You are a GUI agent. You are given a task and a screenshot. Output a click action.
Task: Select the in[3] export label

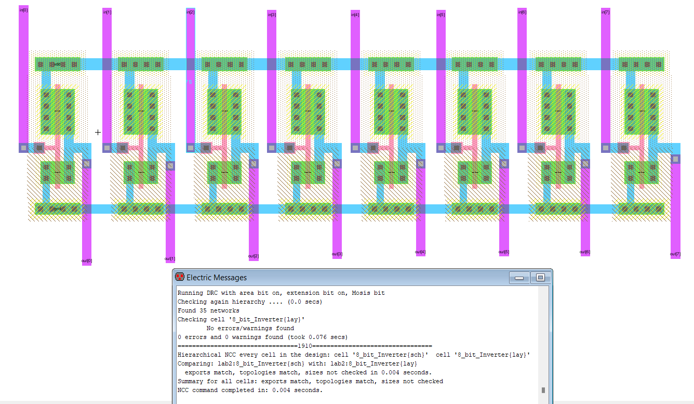[x=272, y=15]
